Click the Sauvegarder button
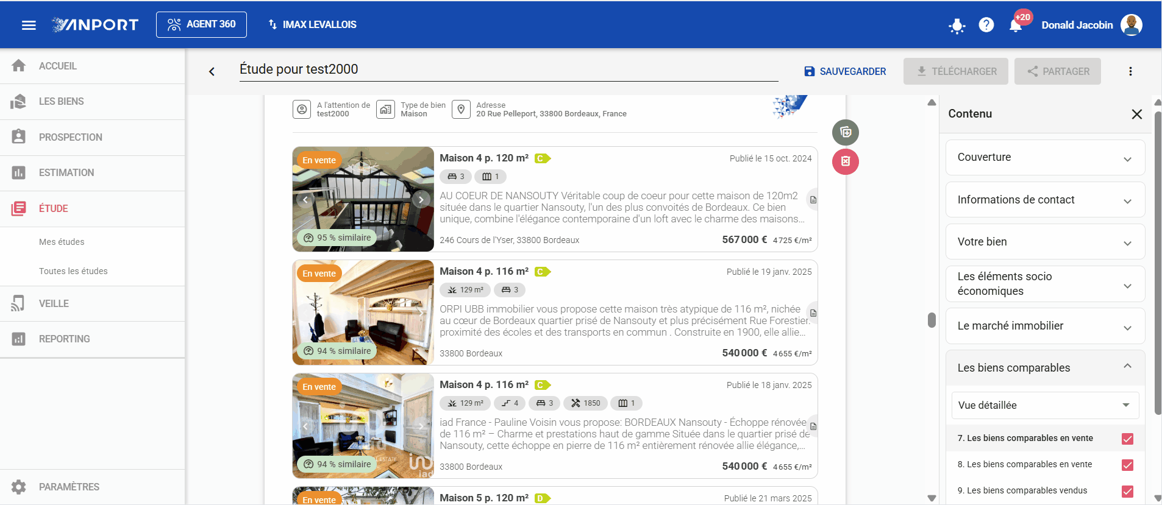This screenshot has height=505, width=1162. point(845,71)
